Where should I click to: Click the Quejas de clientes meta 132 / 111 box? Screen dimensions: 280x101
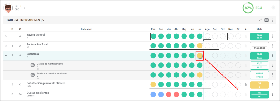pyautogui.click(x=259, y=94)
